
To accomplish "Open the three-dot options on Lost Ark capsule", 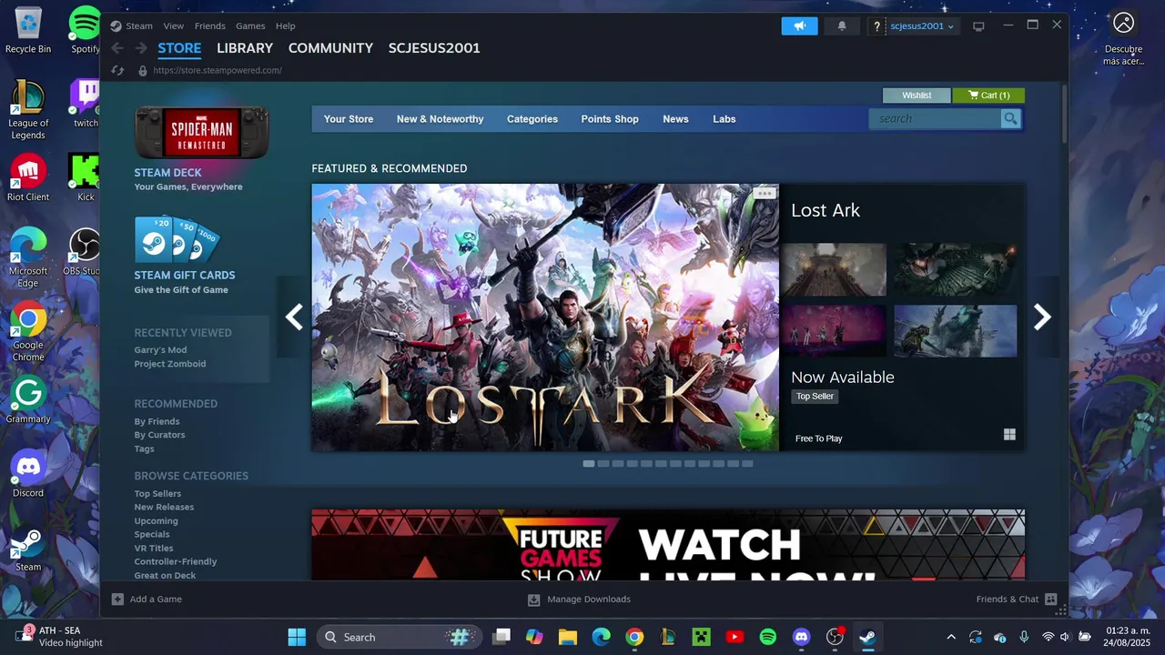I will click(765, 193).
